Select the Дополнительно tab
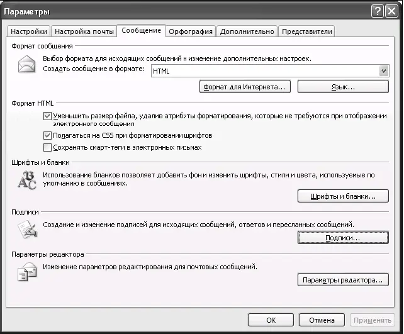 [247, 31]
